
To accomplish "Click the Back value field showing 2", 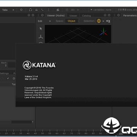I will 6,65.
